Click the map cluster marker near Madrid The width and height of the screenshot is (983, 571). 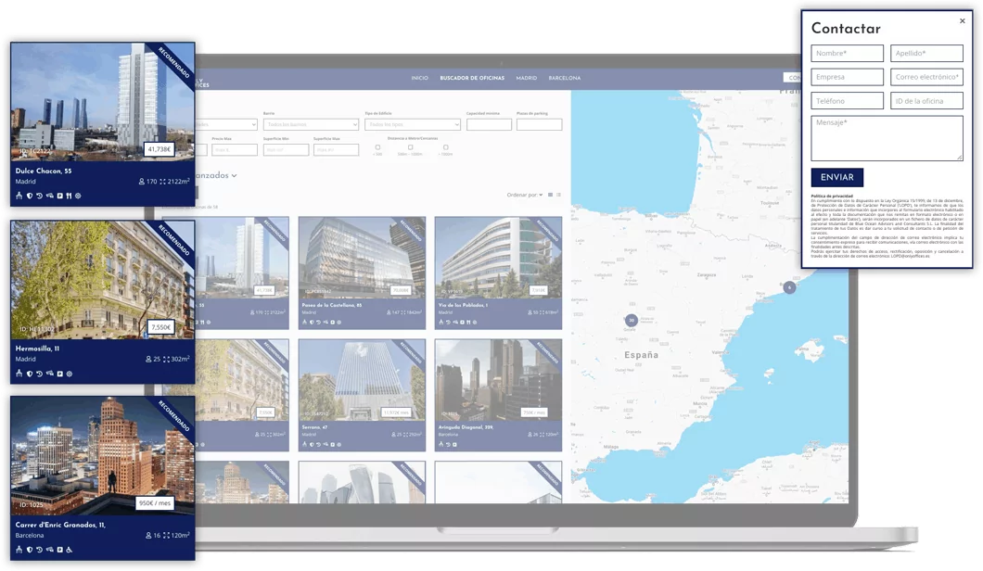point(632,321)
